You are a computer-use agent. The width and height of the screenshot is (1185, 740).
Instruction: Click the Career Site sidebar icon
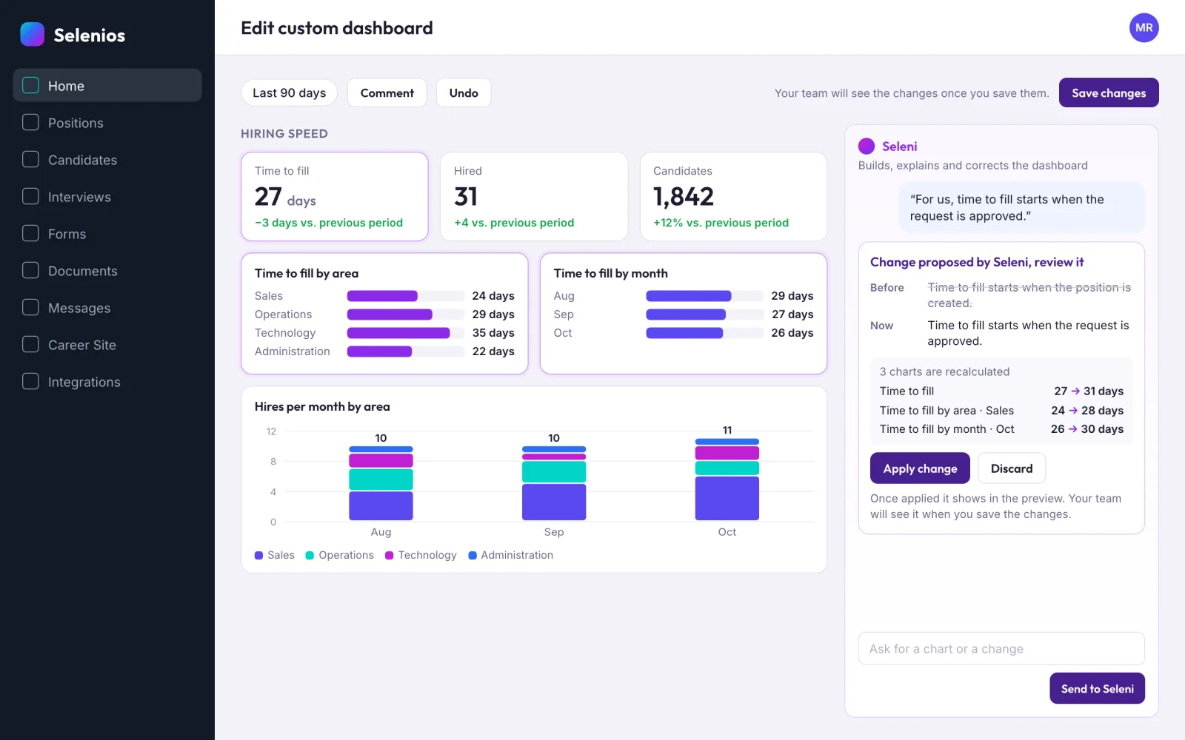30,344
